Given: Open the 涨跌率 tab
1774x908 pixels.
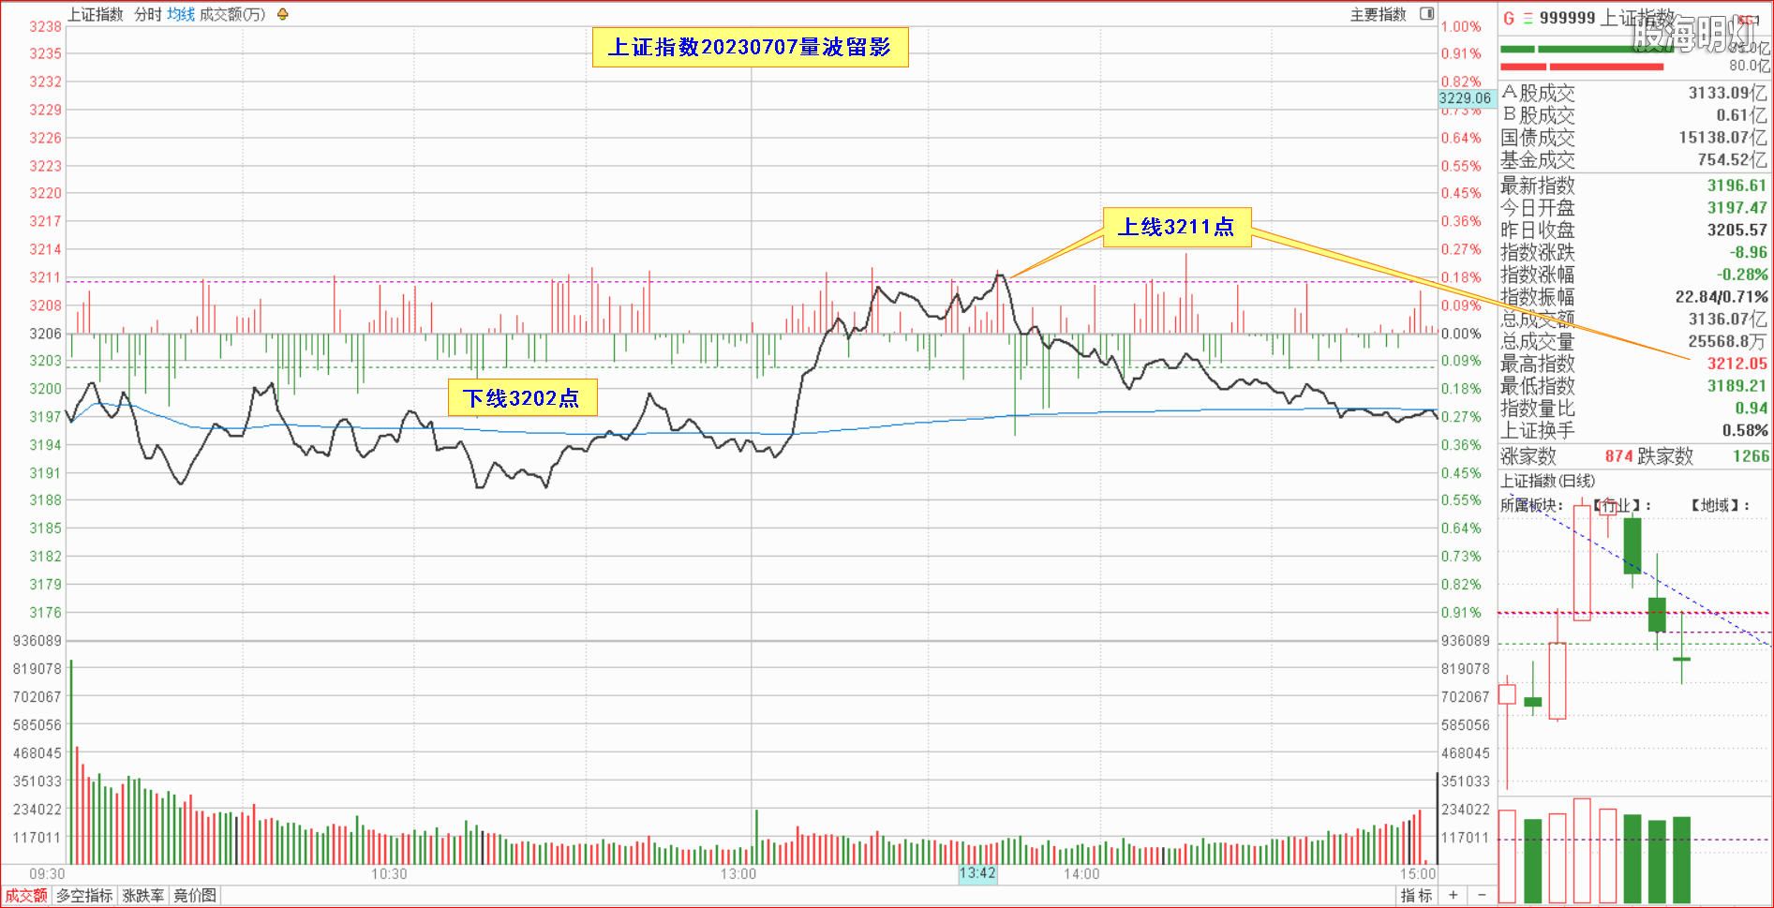Looking at the screenshot, I should (x=143, y=896).
